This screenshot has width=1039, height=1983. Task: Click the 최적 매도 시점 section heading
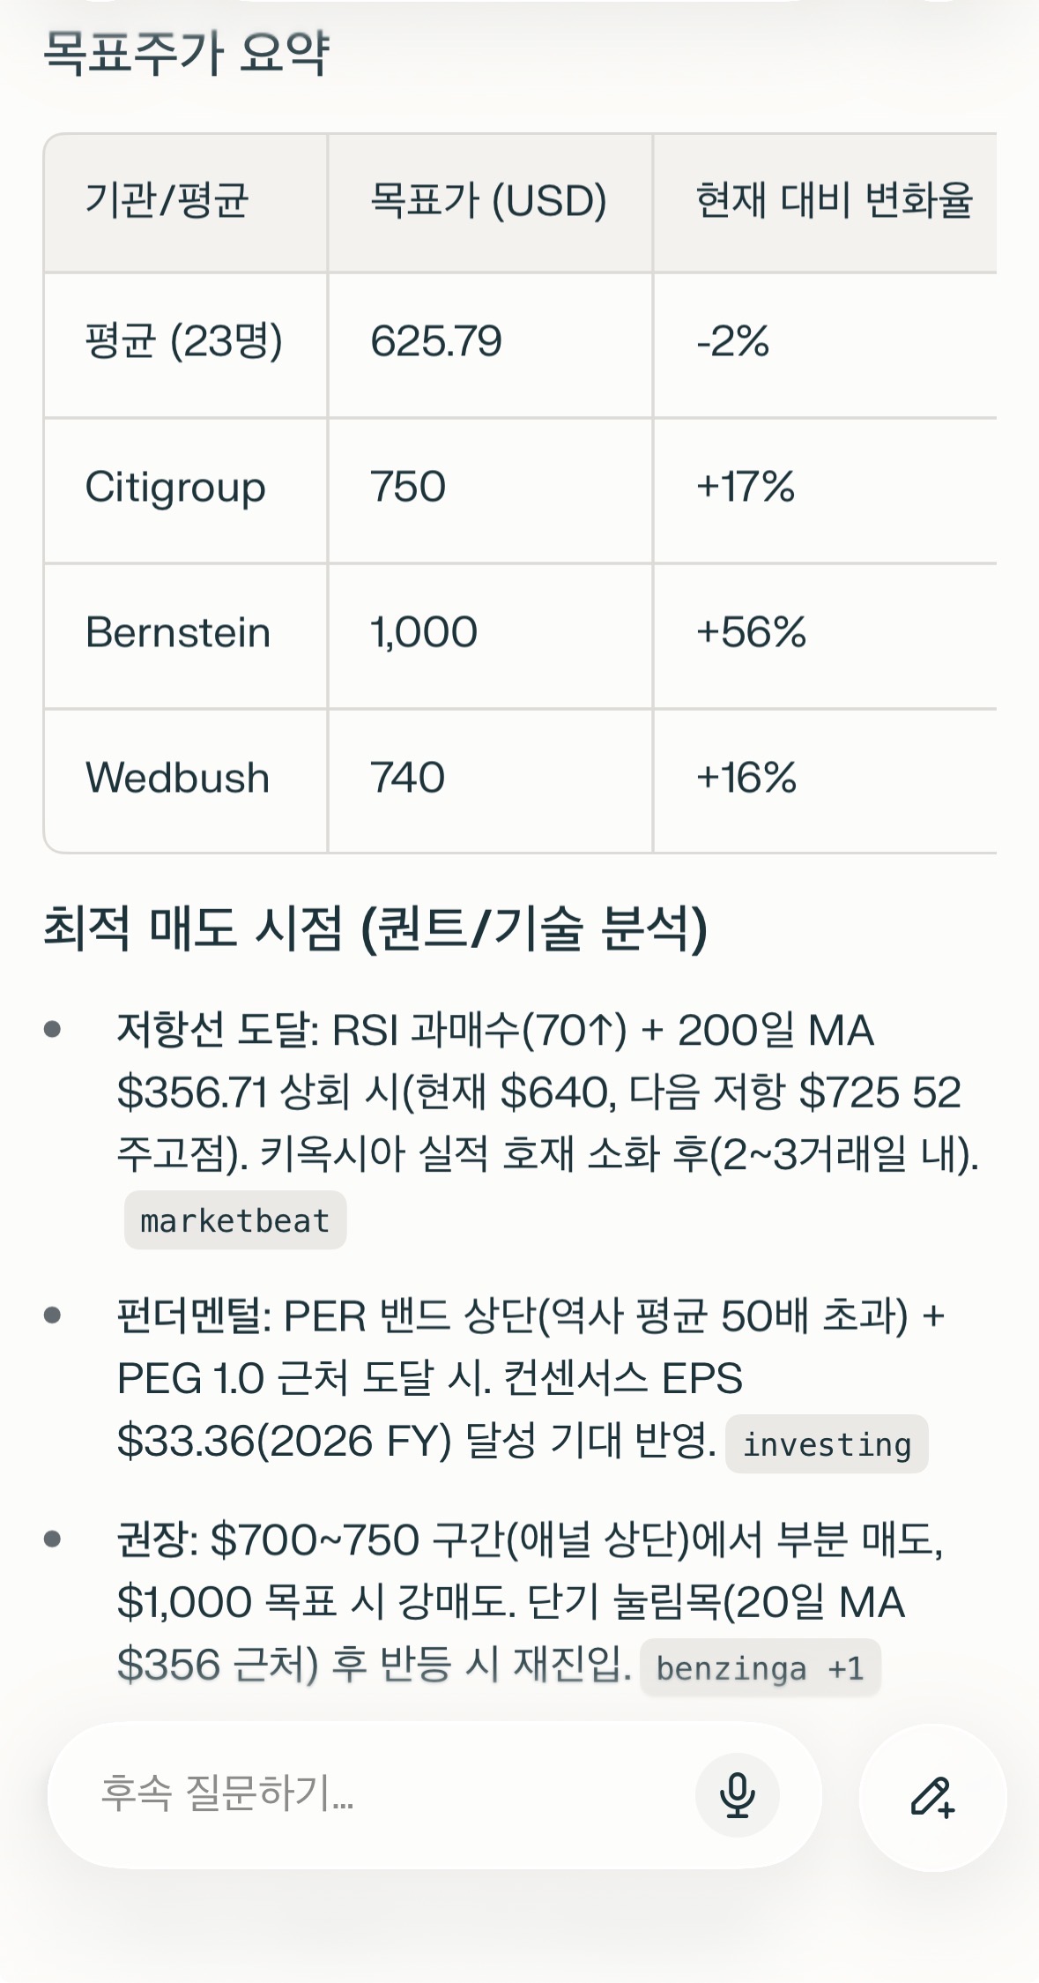(375, 928)
